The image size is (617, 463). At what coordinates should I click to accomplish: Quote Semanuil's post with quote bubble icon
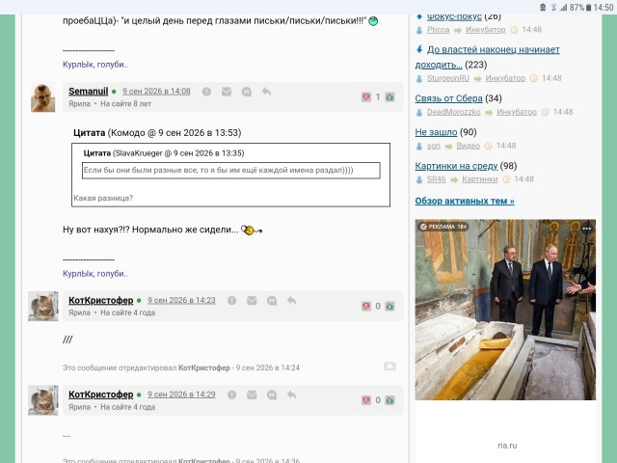click(247, 92)
